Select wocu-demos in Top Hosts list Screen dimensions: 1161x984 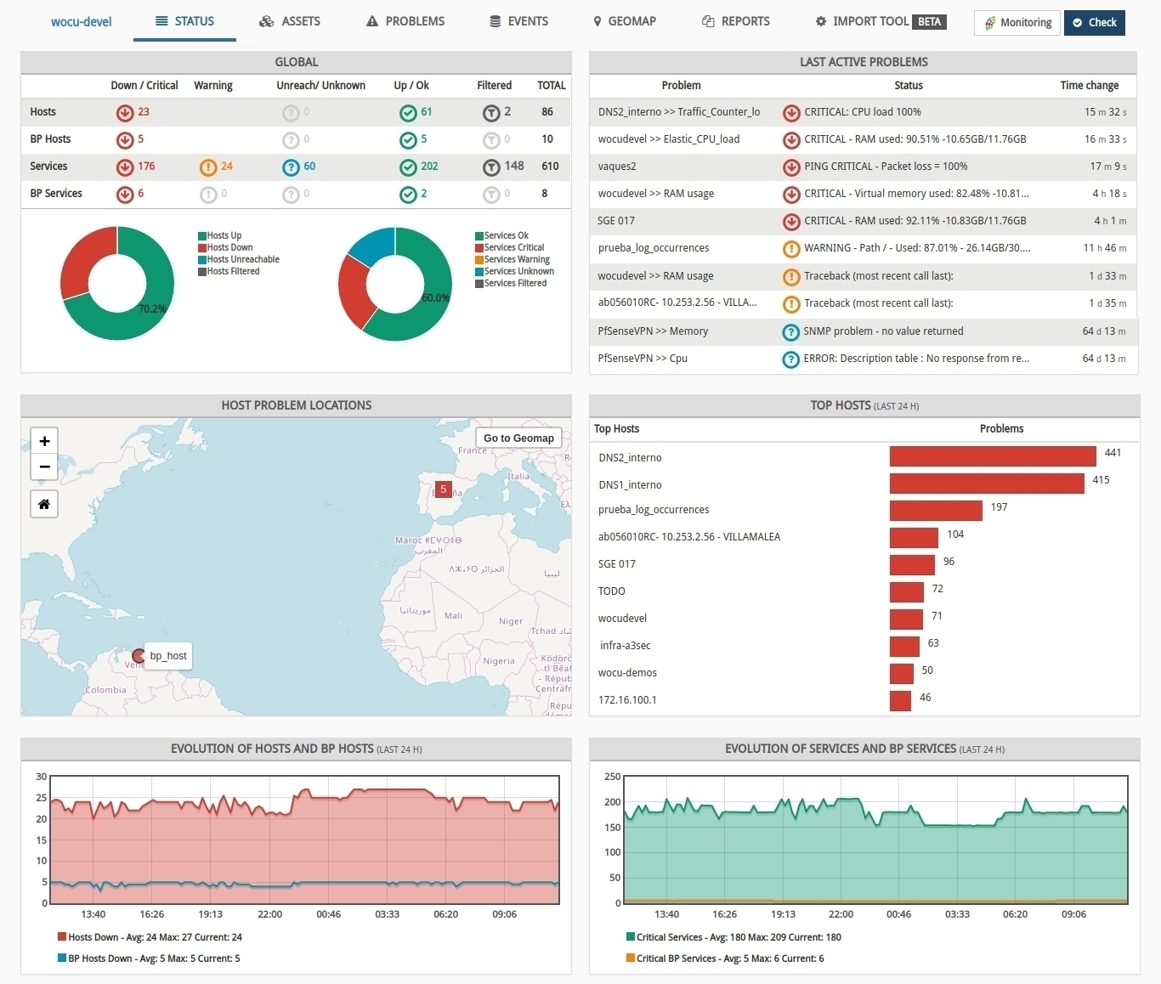coord(627,673)
